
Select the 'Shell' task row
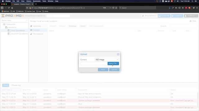[x=99, y=104]
